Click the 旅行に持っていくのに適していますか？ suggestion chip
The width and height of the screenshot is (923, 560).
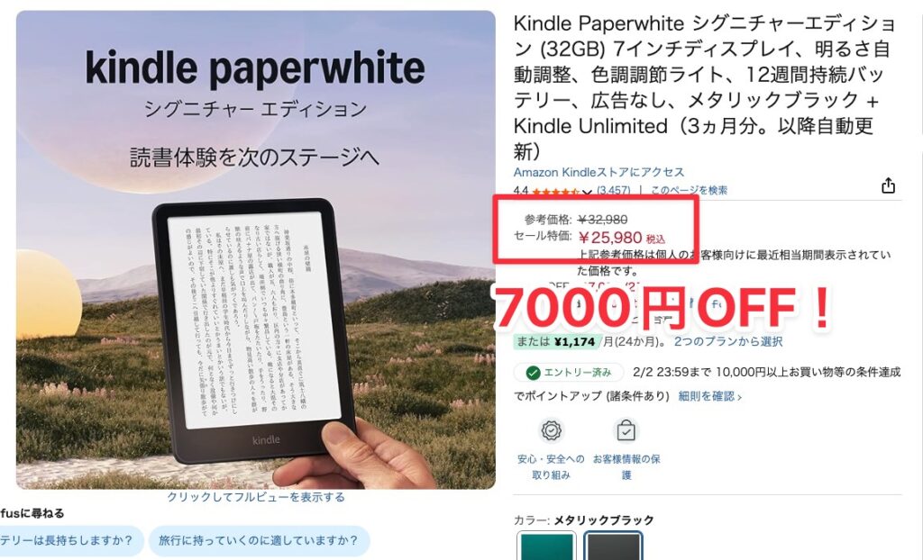tap(259, 540)
